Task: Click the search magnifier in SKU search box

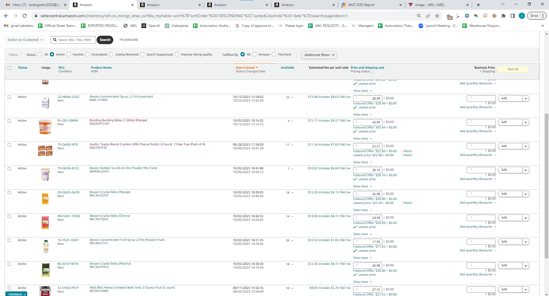Action: 55,40
